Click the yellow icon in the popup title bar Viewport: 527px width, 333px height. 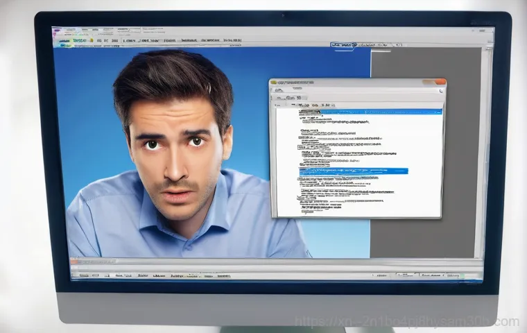point(275,83)
